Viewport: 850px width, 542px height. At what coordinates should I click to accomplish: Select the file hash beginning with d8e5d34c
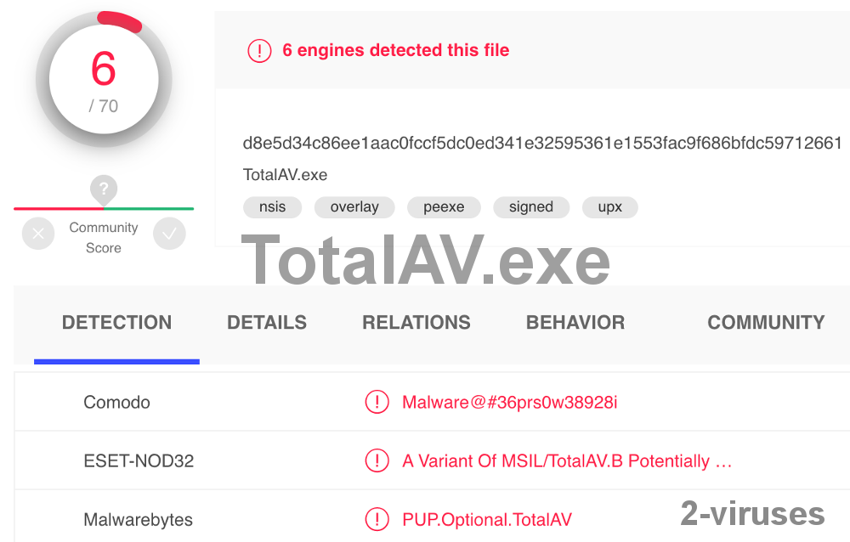(541, 144)
